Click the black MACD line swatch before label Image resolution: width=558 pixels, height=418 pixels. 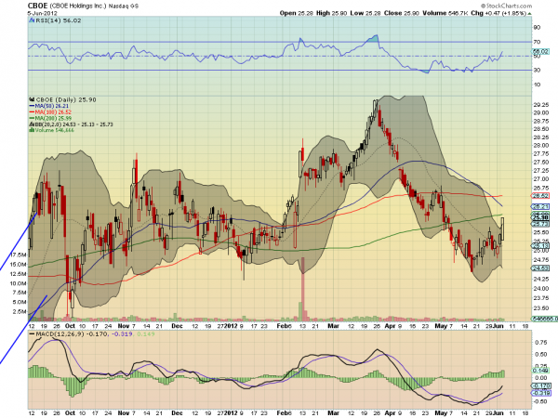tap(32, 334)
